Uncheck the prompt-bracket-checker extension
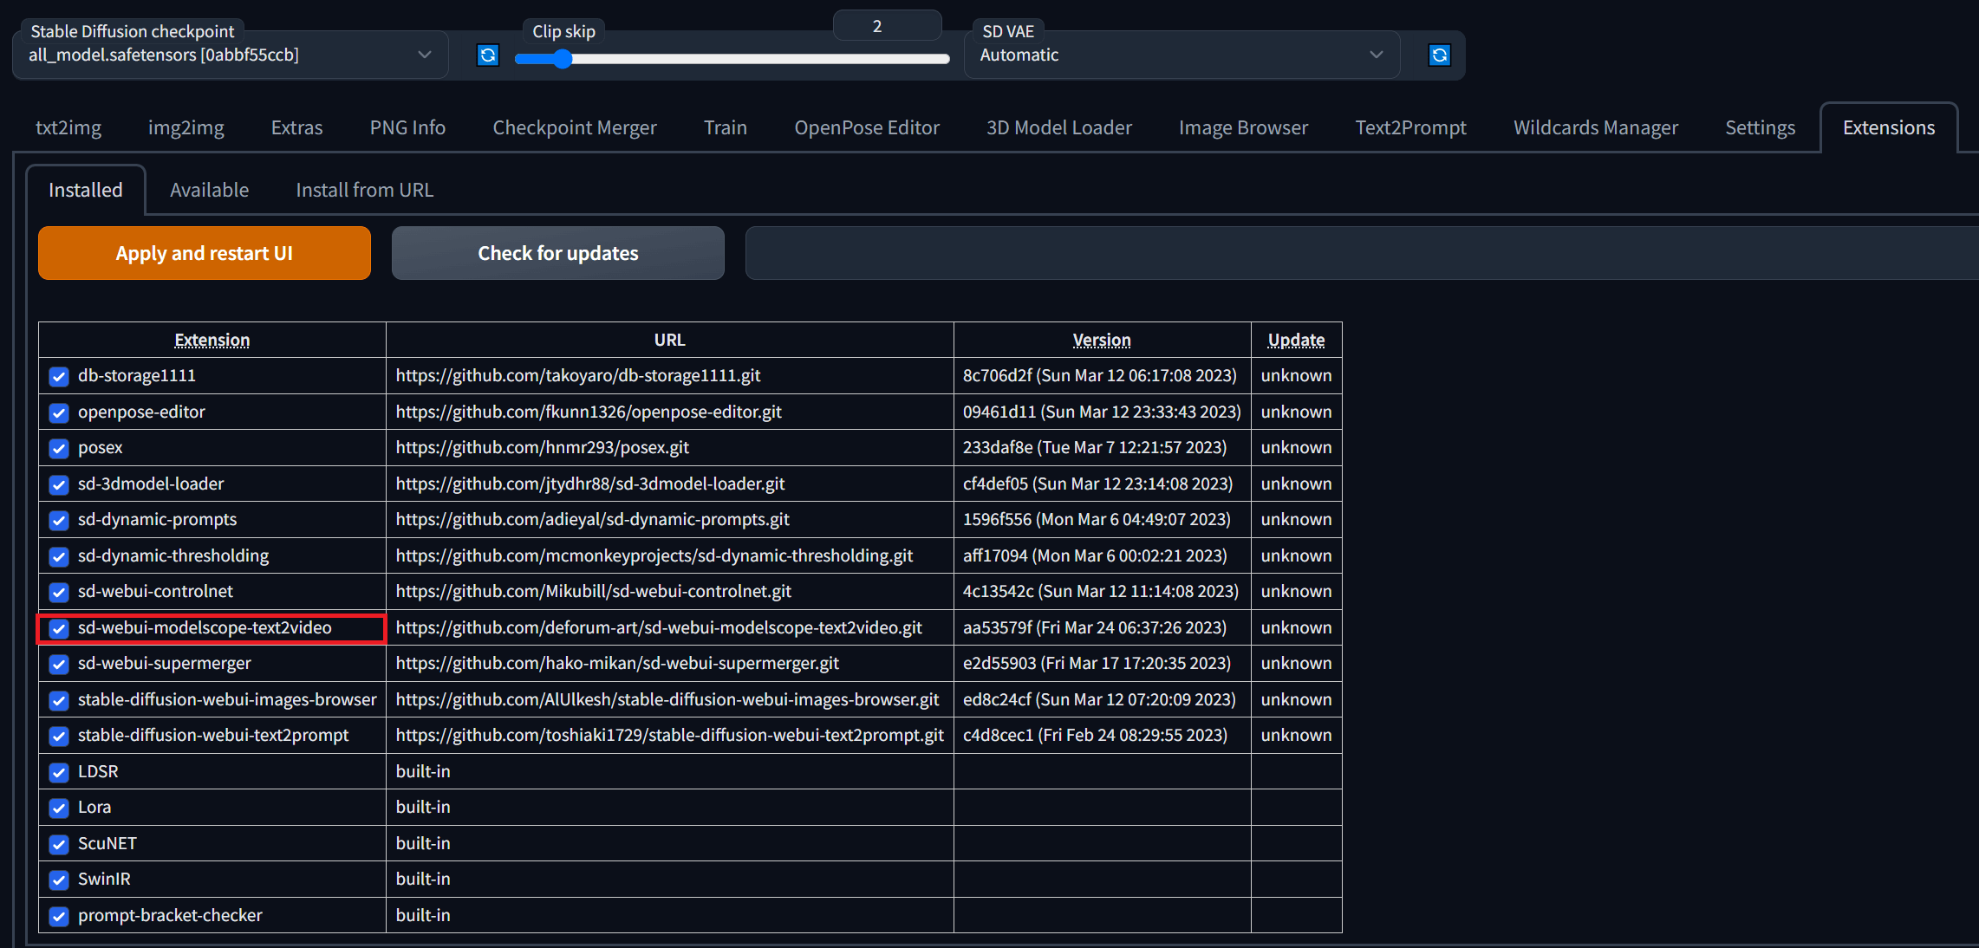The image size is (1979, 948). pyautogui.click(x=58, y=916)
